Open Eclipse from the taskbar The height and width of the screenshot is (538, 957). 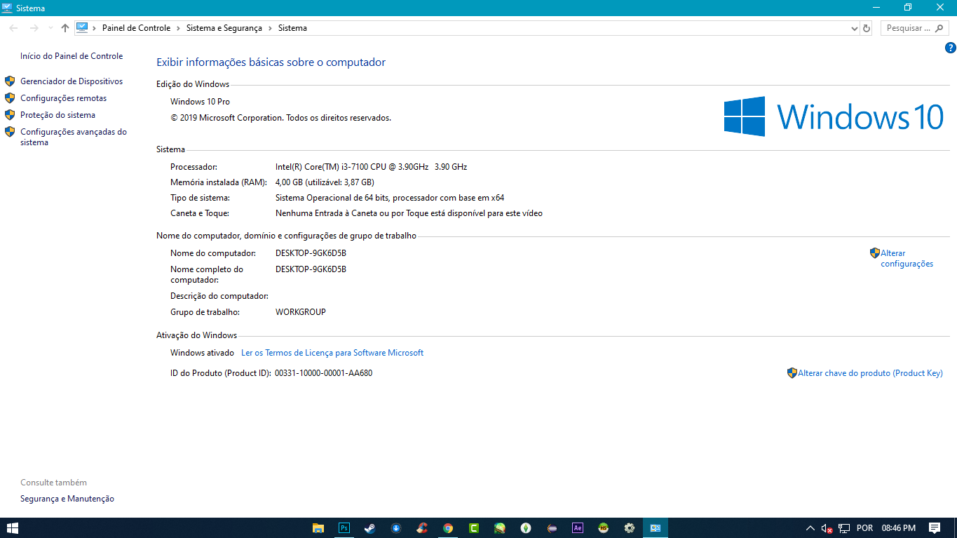[x=552, y=528]
